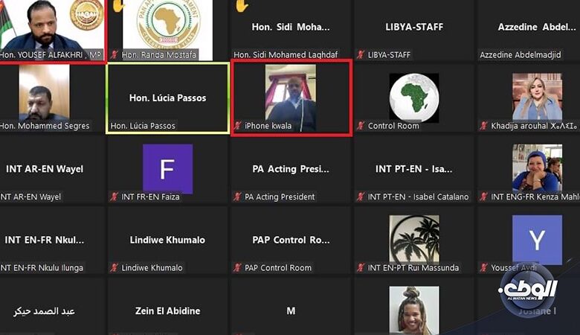Screen dimensions: 580x335
Task: Click the Y avatar of Youssef
Action: click(x=537, y=240)
